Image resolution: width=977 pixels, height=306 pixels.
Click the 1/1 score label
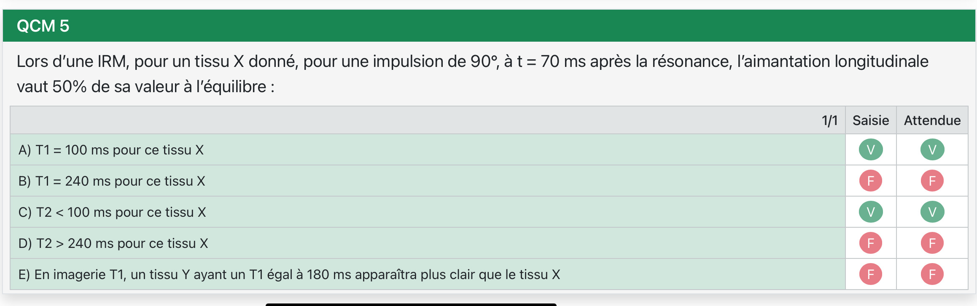point(829,121)
